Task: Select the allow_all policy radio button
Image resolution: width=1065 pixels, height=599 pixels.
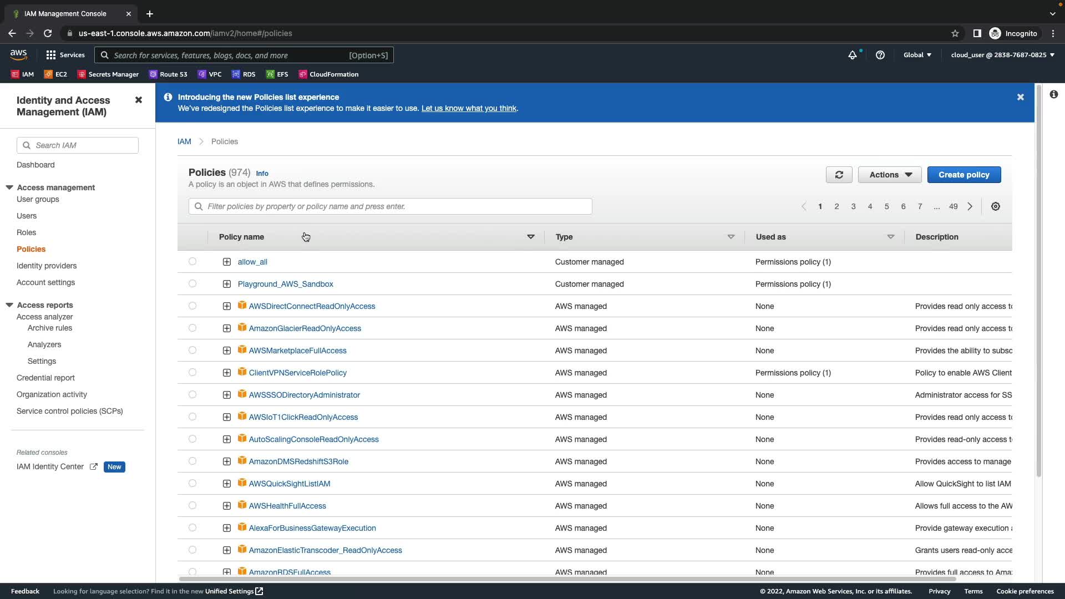Action: [192, 261]
